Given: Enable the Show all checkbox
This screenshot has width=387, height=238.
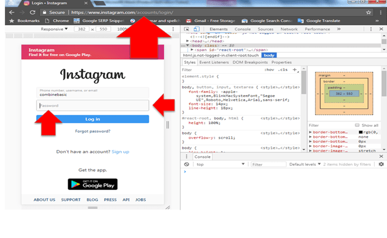Looking at the screenshot, I should (x=357, y=125).
